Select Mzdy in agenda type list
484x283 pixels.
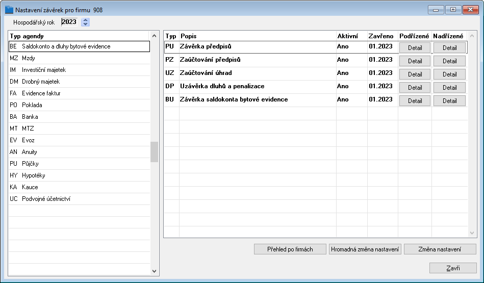click(80, 58)
